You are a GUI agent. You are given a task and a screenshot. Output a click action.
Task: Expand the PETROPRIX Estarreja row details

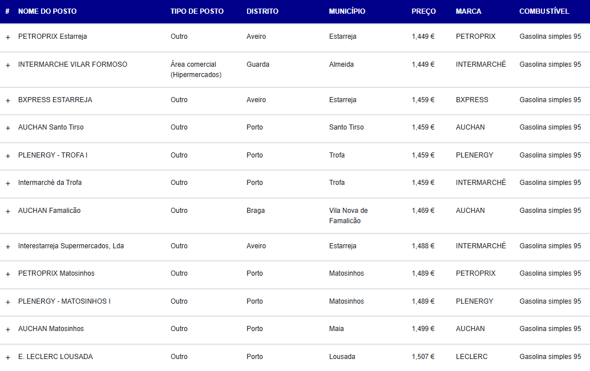pos(7,37)
